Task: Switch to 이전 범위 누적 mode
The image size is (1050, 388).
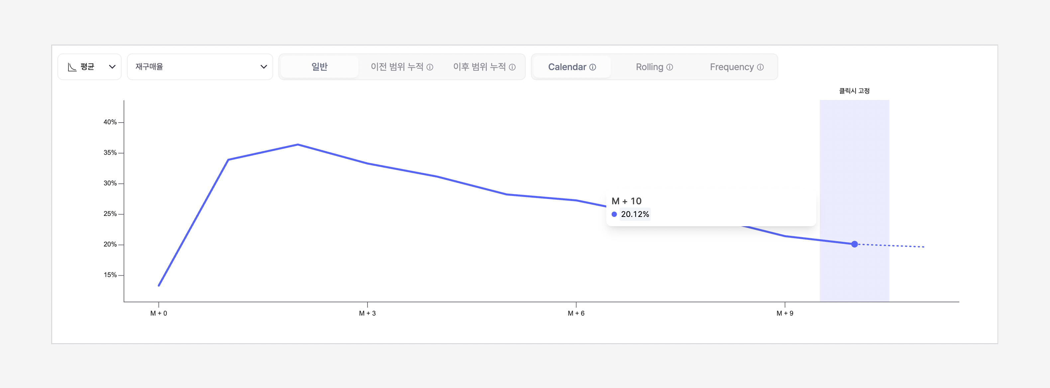Action: [397, 67]
